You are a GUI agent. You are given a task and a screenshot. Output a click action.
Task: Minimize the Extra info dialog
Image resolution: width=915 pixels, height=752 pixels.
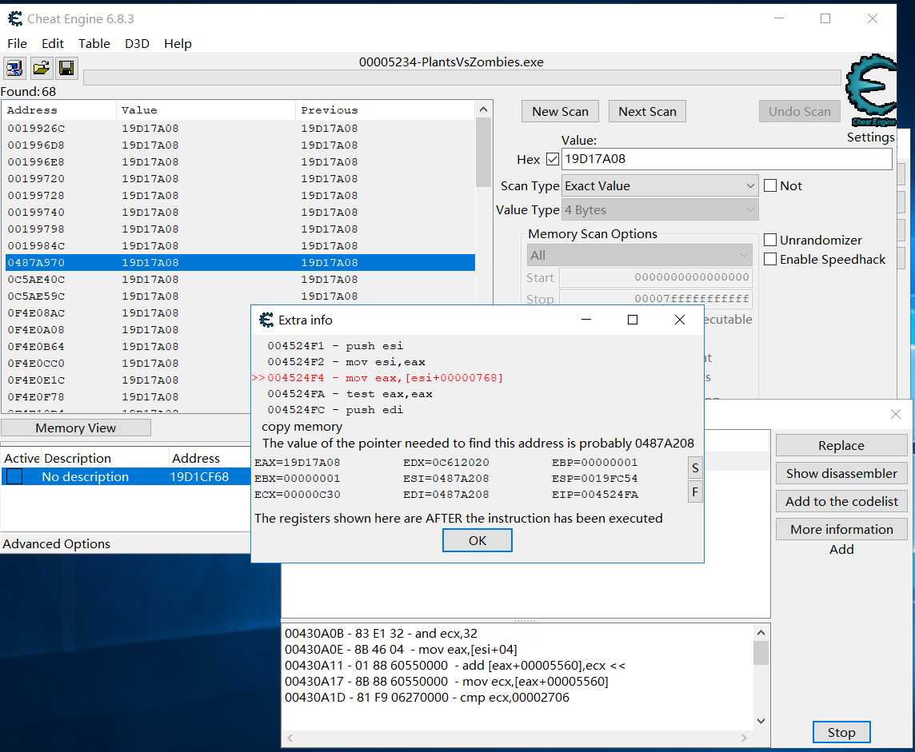pyautogui.click(x=586, y=320)
